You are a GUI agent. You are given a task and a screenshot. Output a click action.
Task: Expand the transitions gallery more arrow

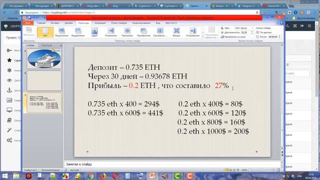[x=202, y=36]
